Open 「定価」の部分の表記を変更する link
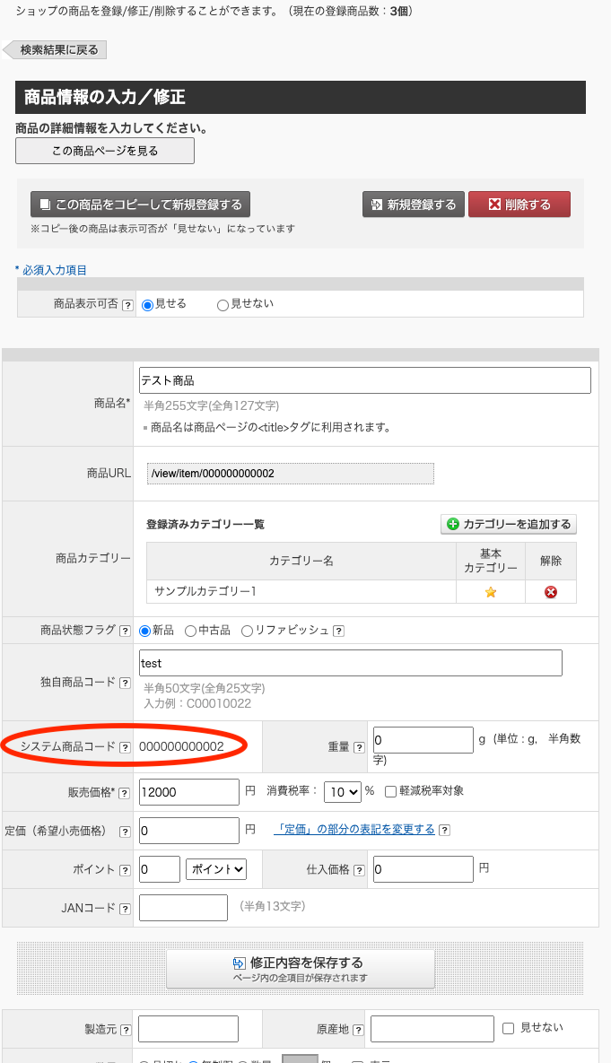Image resolution: width=611 pixels, height=1063 pixels. pos(354,829)
